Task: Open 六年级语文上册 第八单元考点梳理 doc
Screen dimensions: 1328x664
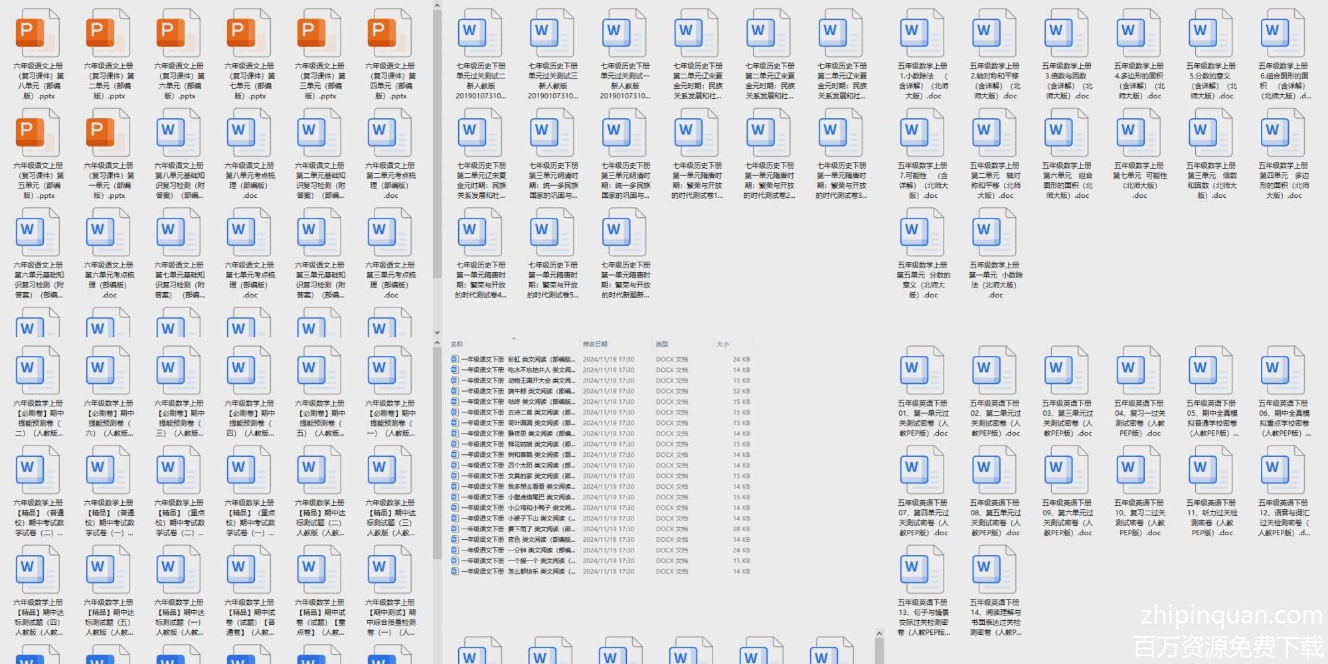Action: click(249, 133)
